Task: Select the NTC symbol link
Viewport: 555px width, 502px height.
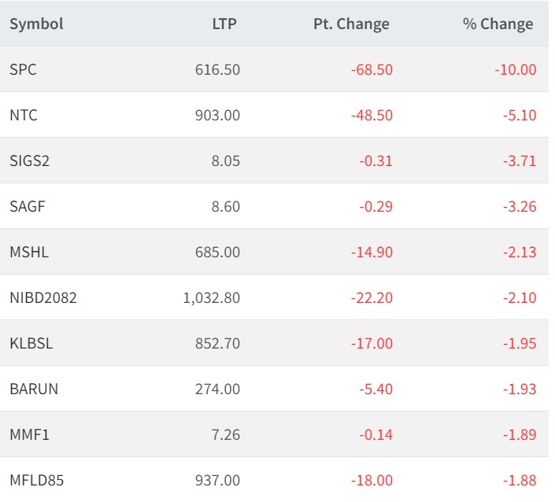Action: (24, 115)
